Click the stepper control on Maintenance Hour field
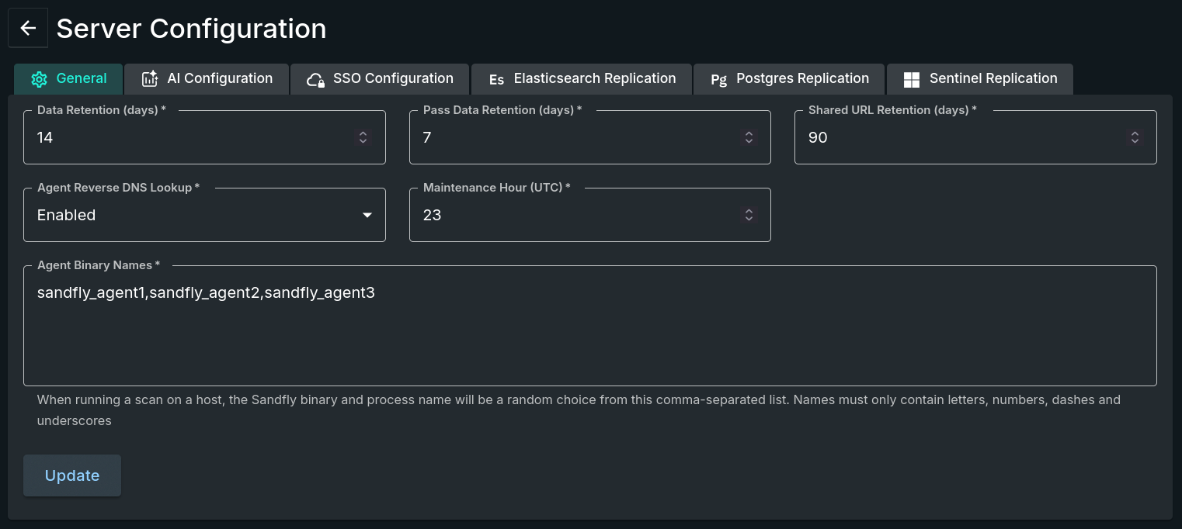 coord(749,215)
